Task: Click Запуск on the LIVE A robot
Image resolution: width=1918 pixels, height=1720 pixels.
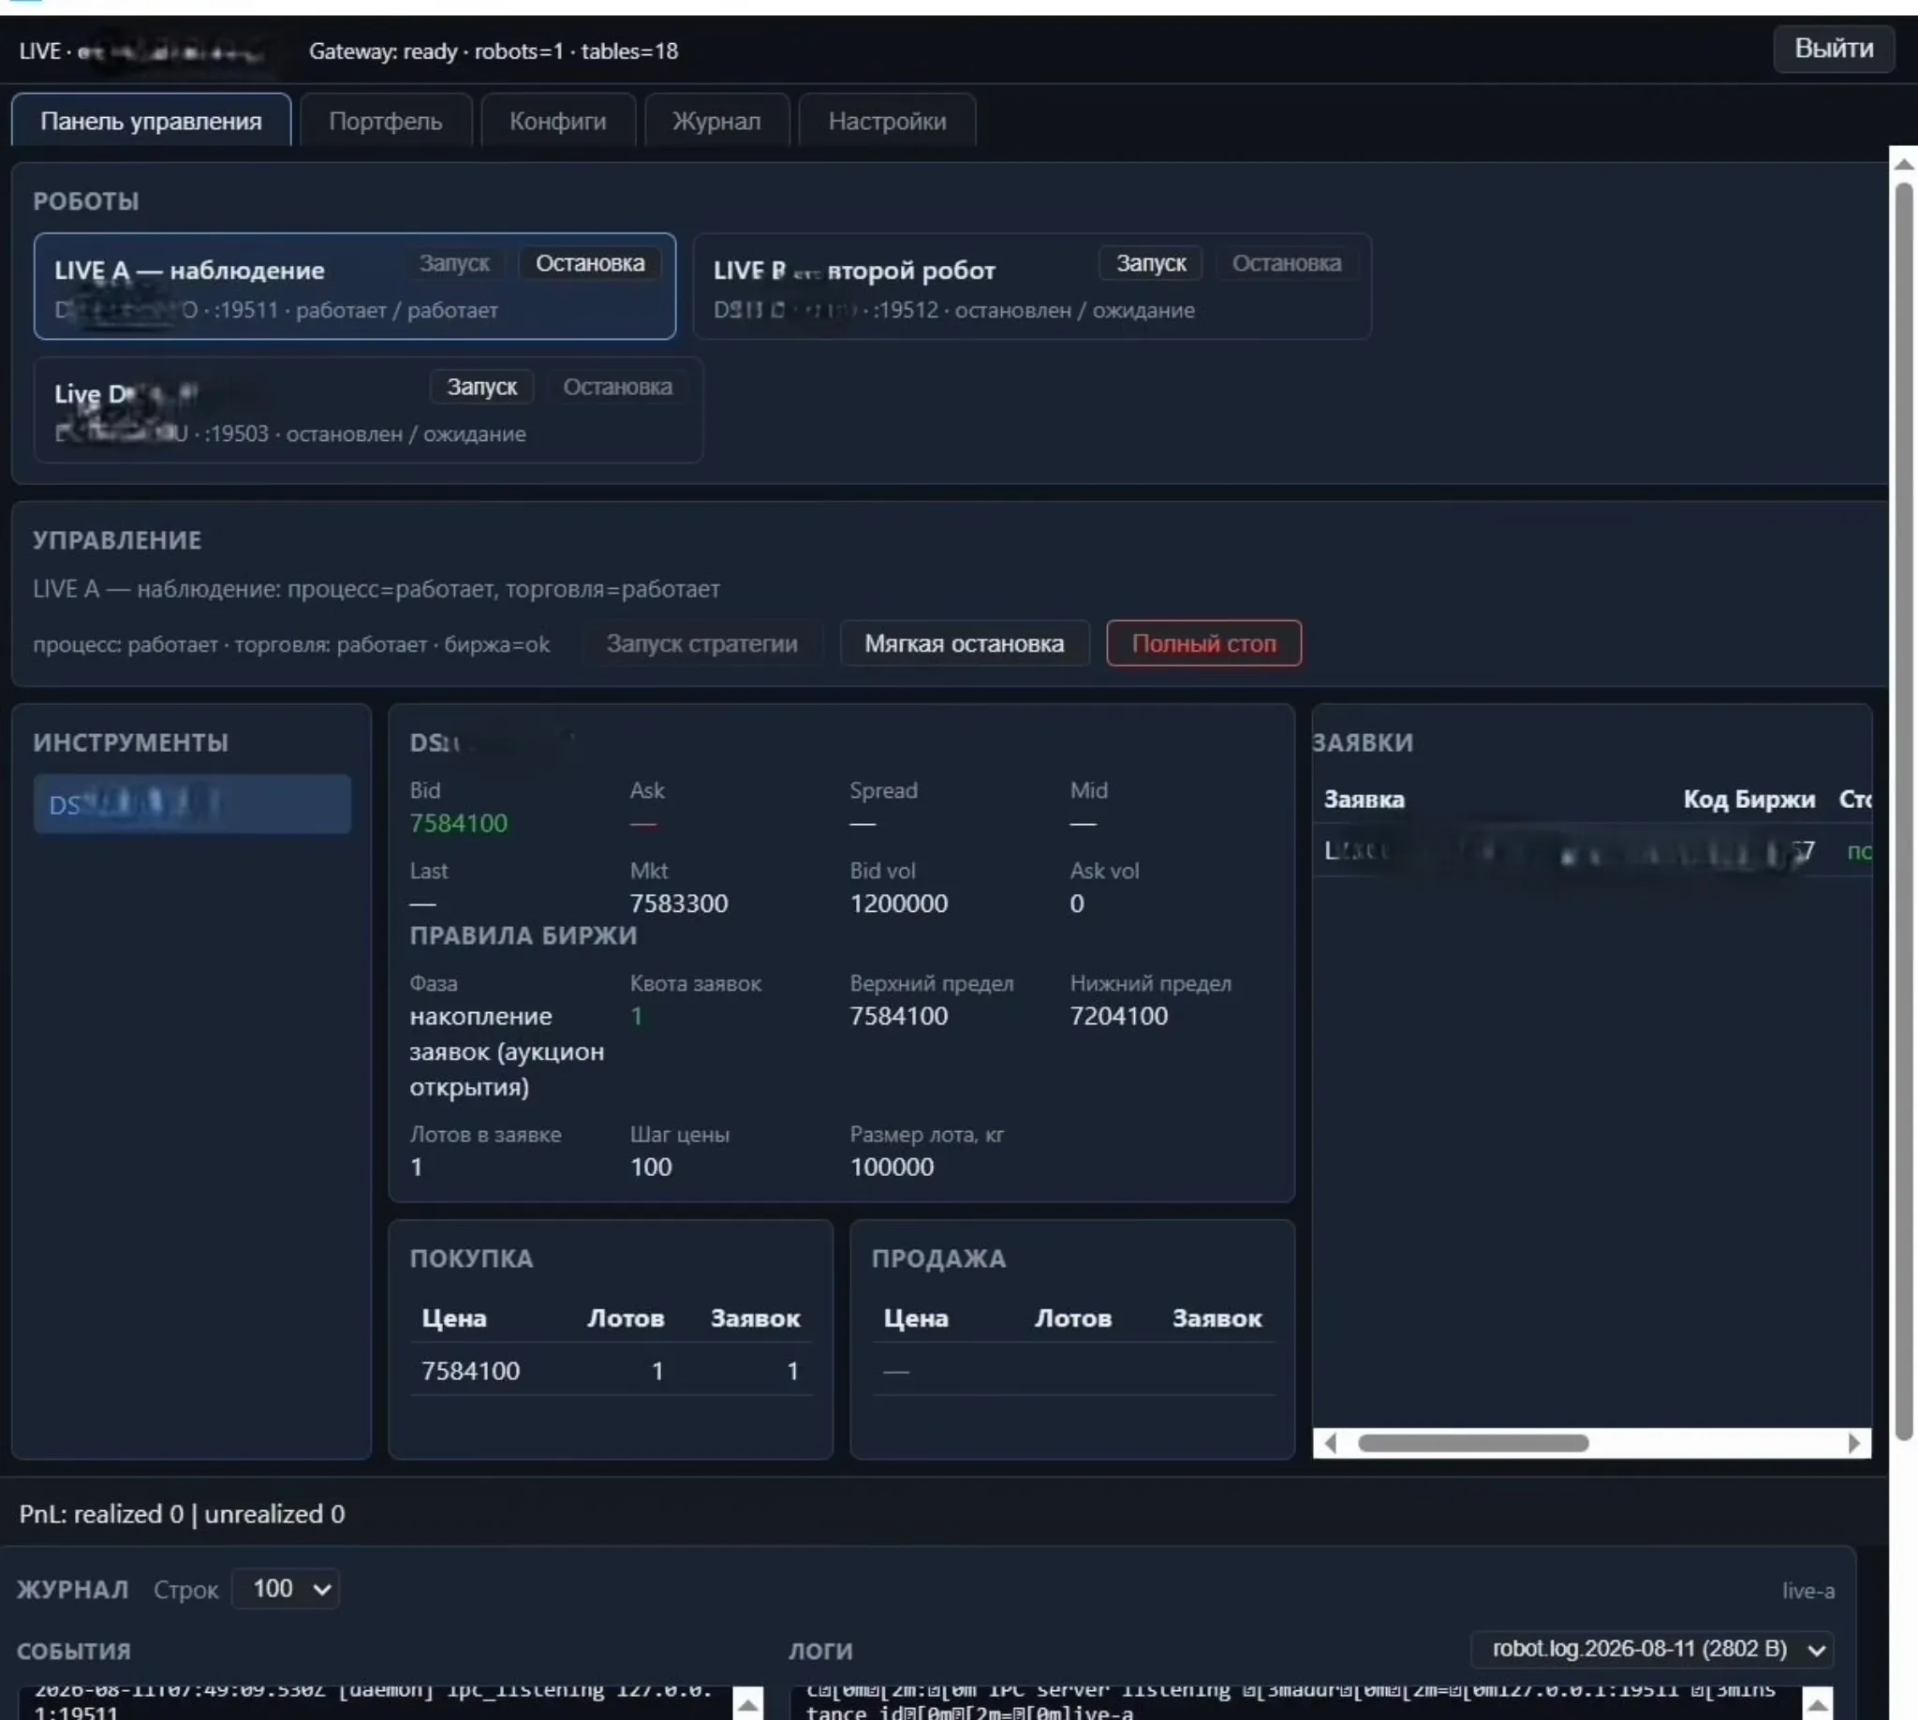Action: (x=455, y=264)
